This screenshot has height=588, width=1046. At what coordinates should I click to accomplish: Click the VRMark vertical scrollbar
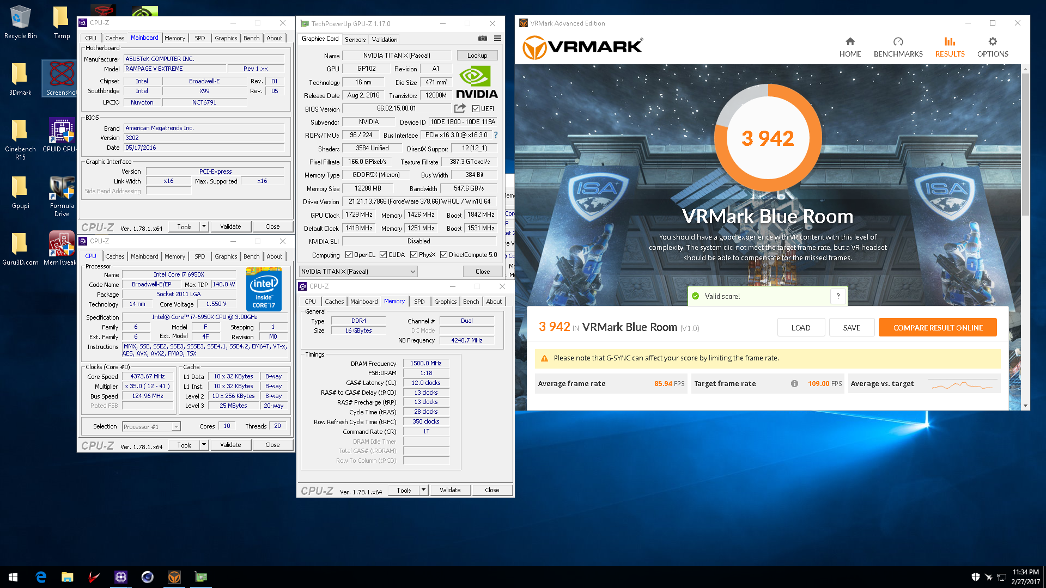(1025, 144)
